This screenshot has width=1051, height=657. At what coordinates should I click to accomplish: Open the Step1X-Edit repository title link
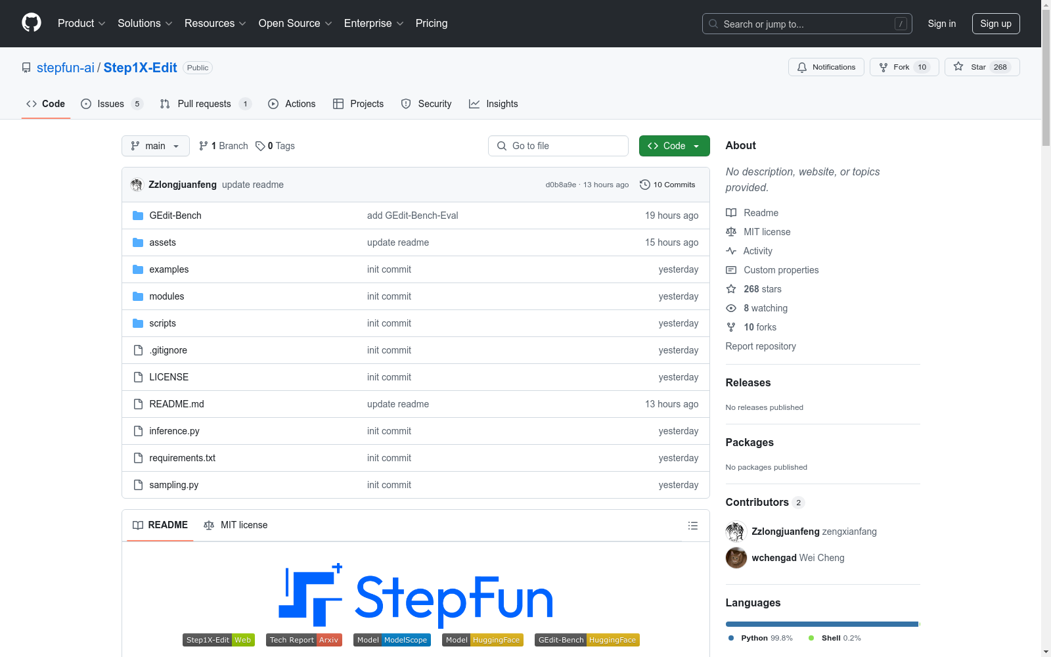pyautogui.click(x=140, y=68)
